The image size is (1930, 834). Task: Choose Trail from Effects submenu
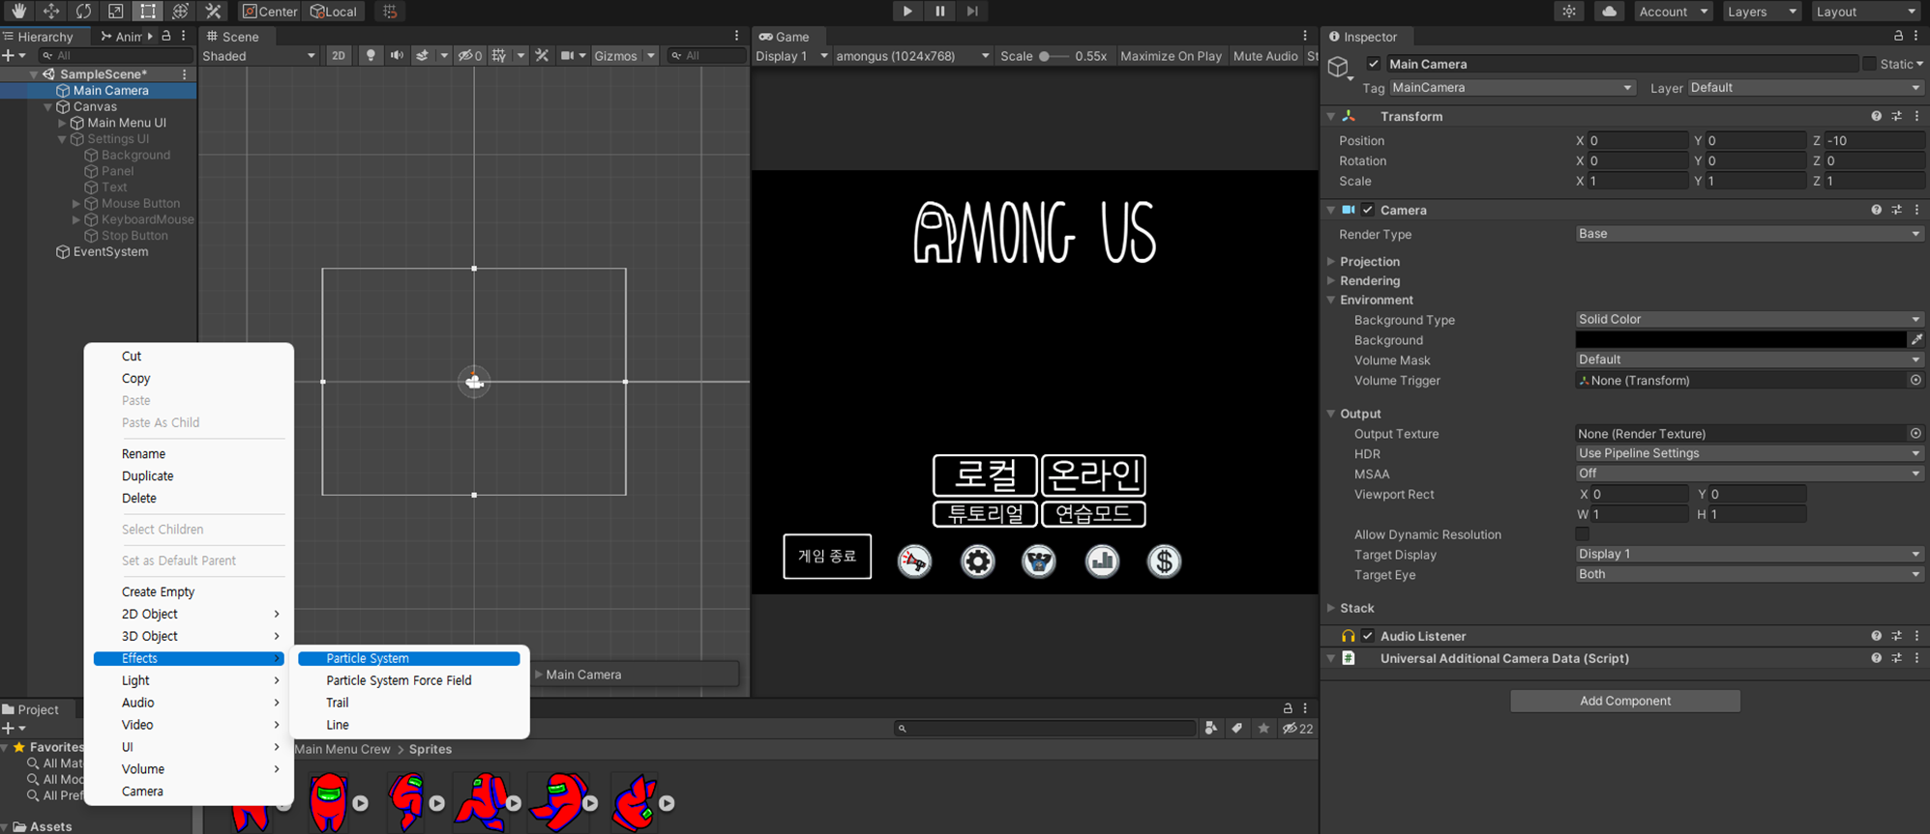[408, 703]
